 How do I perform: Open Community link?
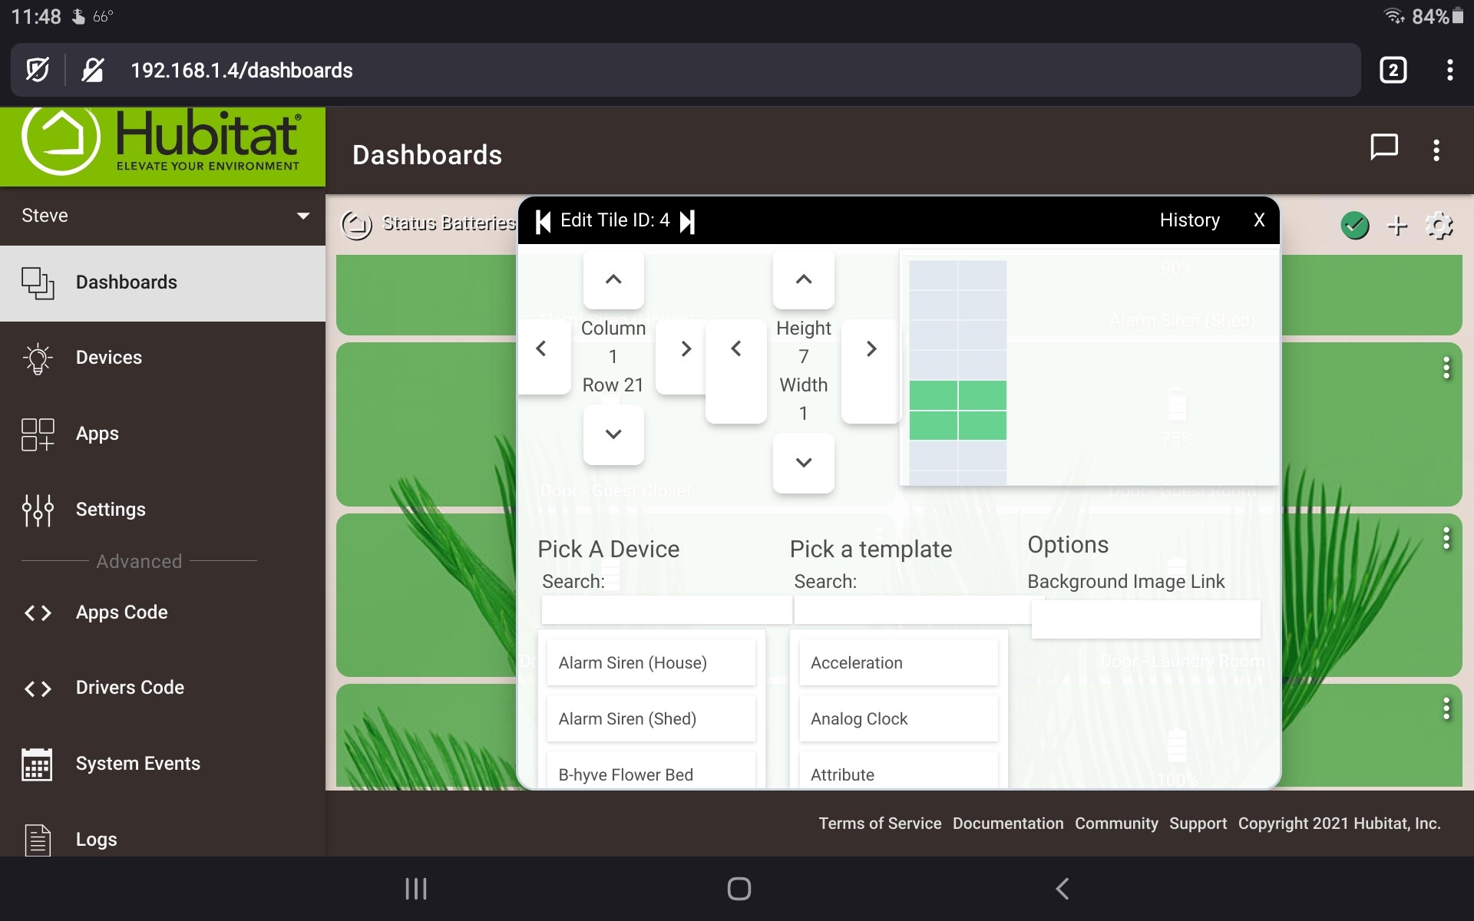(1116, 824)
